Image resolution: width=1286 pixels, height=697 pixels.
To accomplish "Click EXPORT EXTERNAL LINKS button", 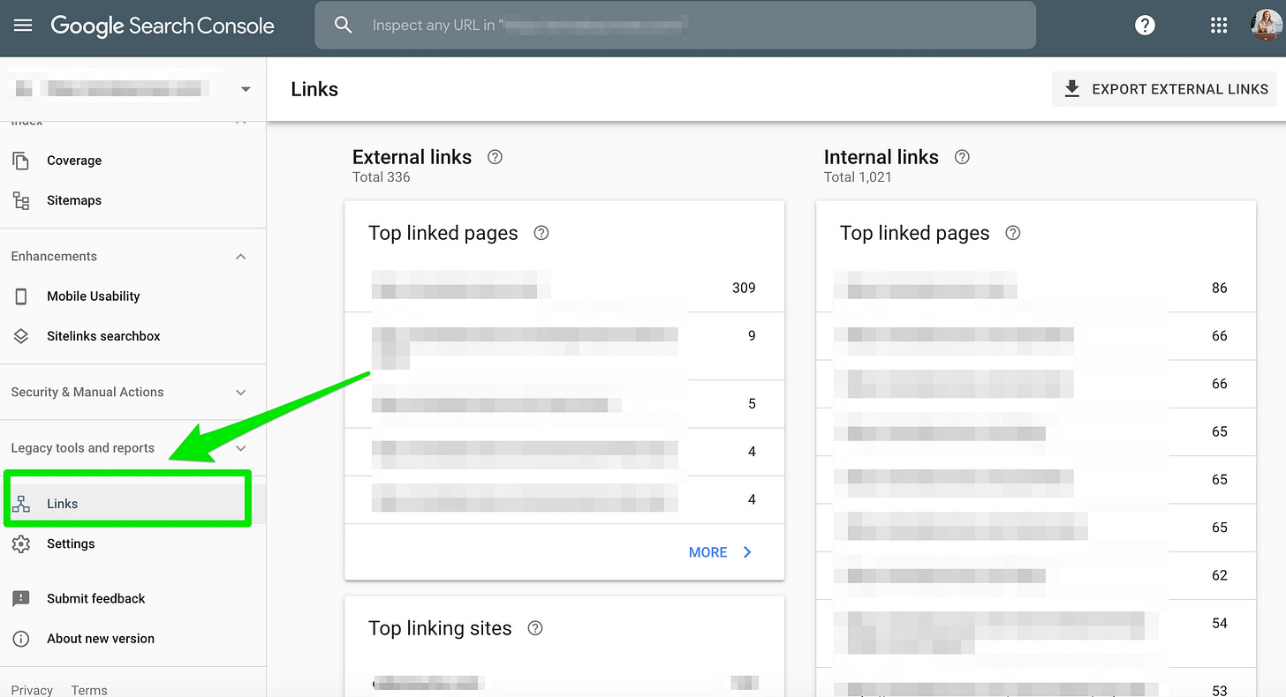I will pyautogui.click(x=1163, y=88).
